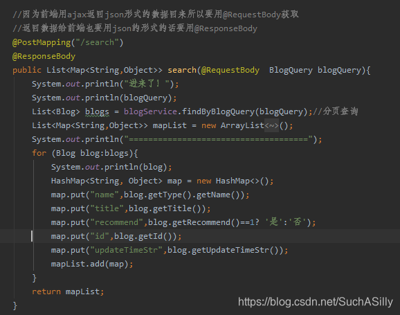The height and width of the screenshot is (315, 400).
Task: Click the for keyword
Action: 39,153
